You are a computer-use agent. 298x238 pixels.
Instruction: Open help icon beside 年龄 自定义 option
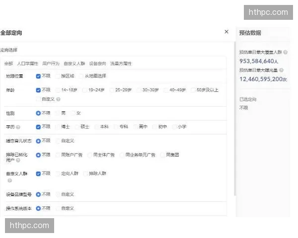[59, 99]
